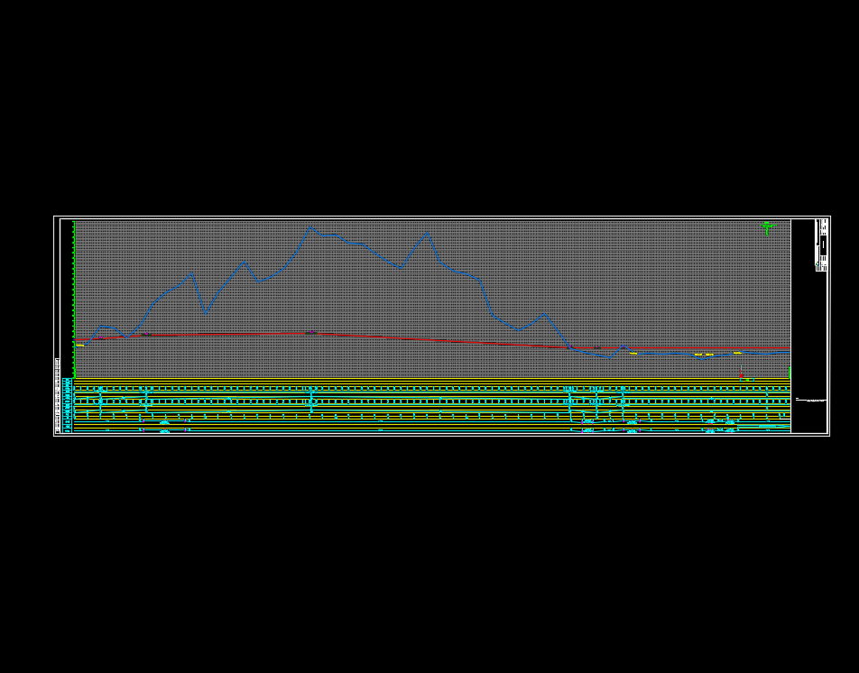Select the leftmost tall cyan annotation in the table
Image resolution: width=859 pixels, height=673 pixels.
[x=101, y=398]
